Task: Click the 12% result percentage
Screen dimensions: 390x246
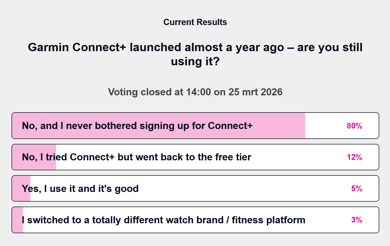Action: 354,157
